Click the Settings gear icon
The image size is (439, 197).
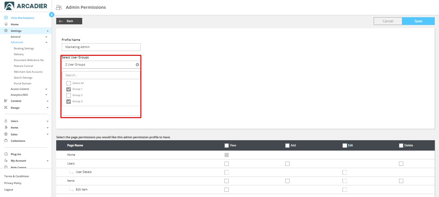[x=6, y=31]
